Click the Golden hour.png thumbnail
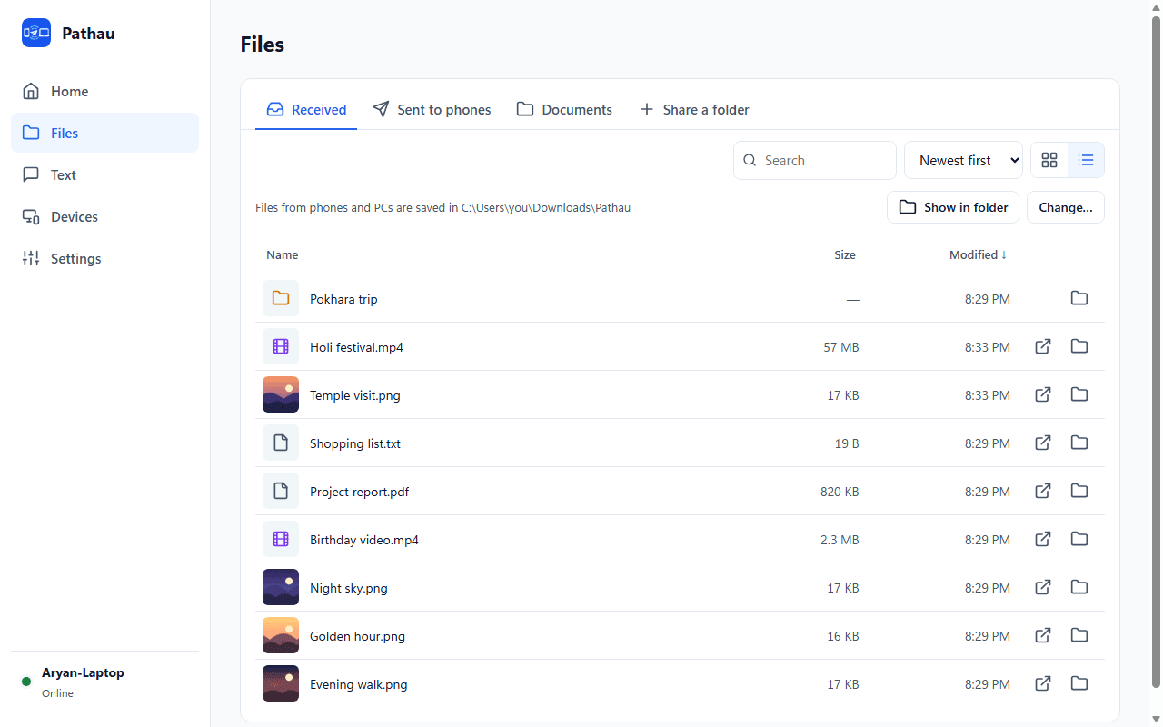 [x=281, y=635]
